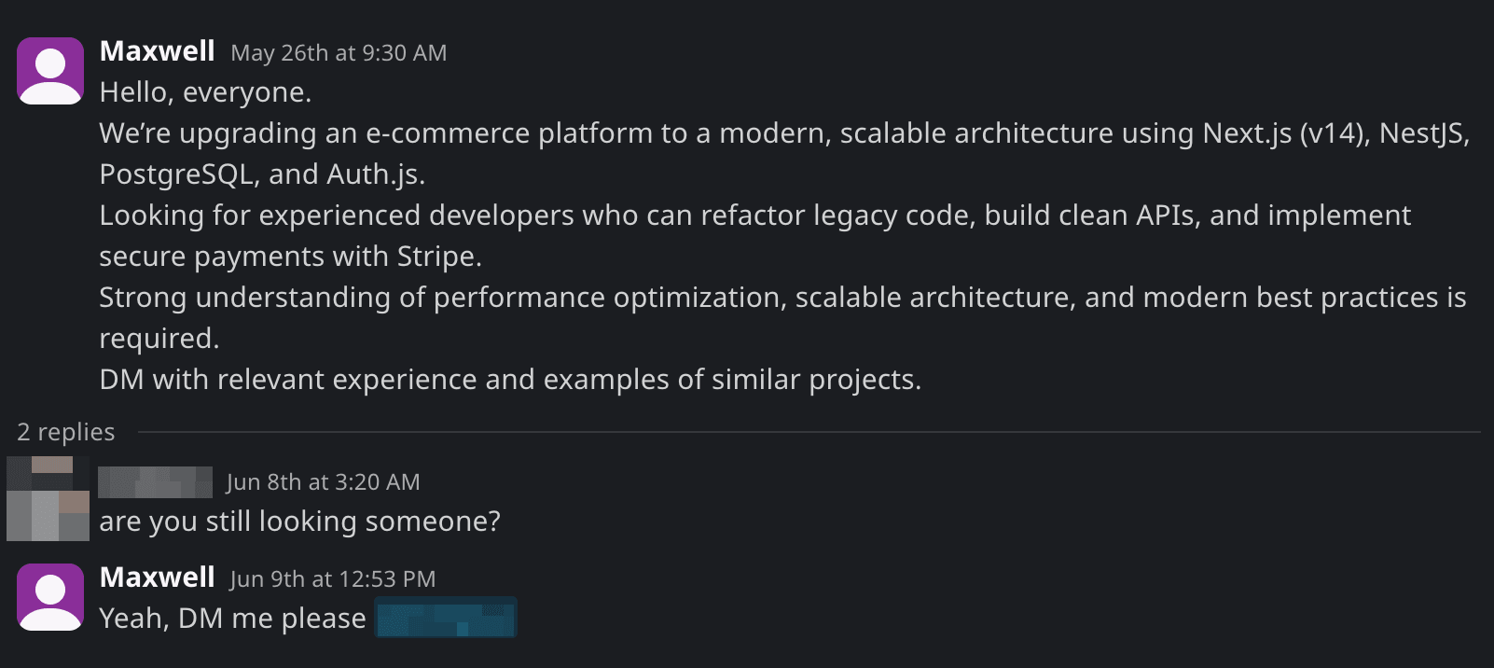
Task: Open the blurred mention after 'DM me please'
Action: [446, 618]
